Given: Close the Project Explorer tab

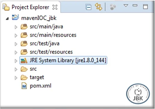Looking at the screenshot, I should 55,7.
